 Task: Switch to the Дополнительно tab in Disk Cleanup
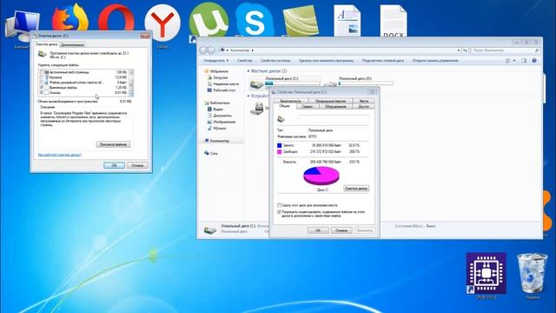pos(73,44)
